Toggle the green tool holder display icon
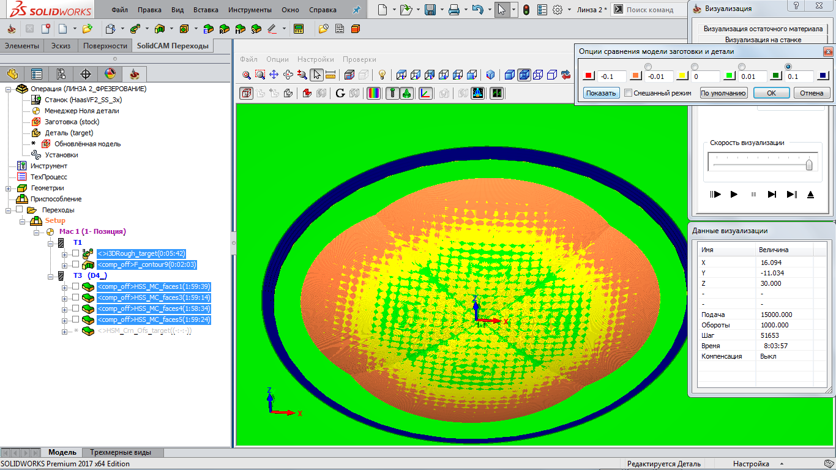The width and height of the screenshot is (836, 470). 406,93
